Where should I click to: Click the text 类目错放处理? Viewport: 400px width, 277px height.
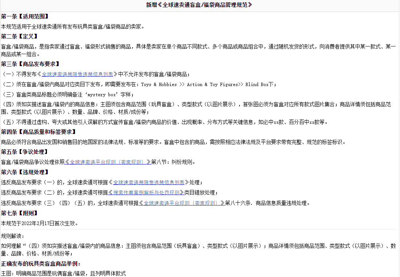[x=201, y=192]
